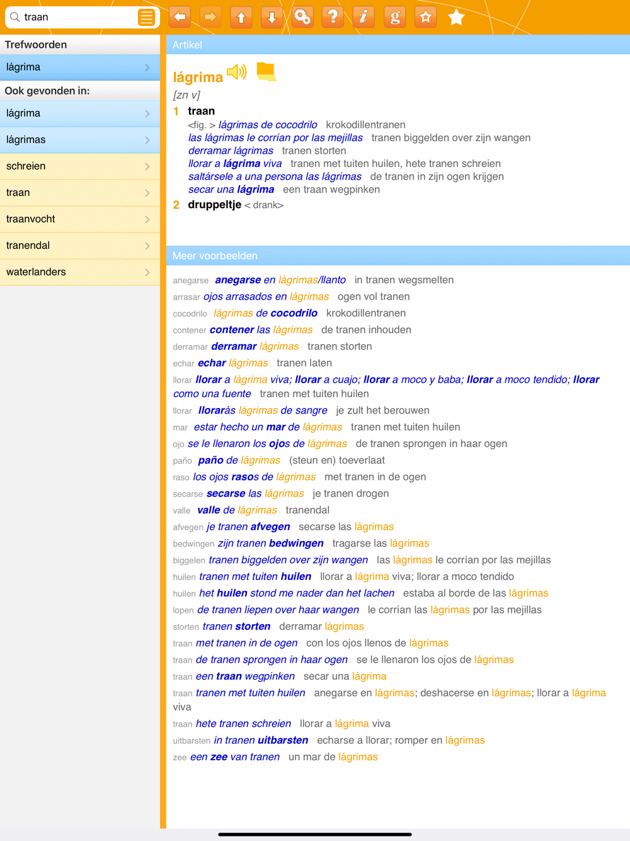This screenshot has height=841, width=630.
Task: Open the waterlanders list entry
Action: [80, 272]
